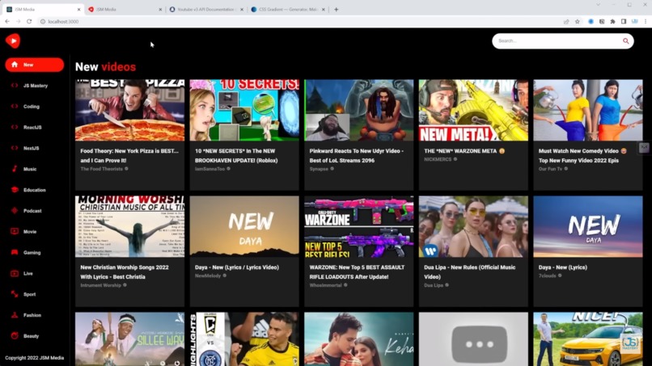Open Dua Lipa New Rules thumbnail
The width and height of the screenshot is (652, 366).
pyautogui.click(x=473, y=226)
